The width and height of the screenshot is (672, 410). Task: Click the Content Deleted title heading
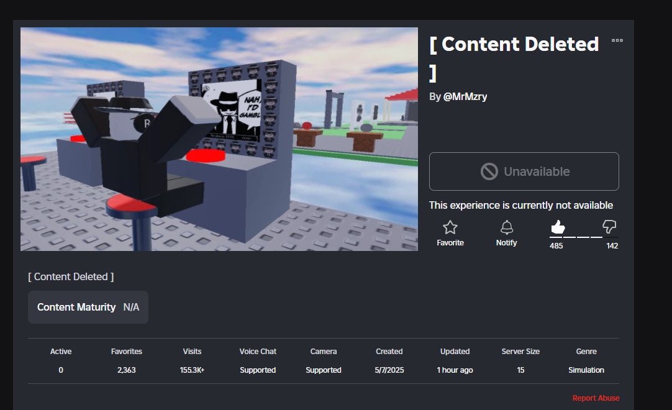point(514,58)
